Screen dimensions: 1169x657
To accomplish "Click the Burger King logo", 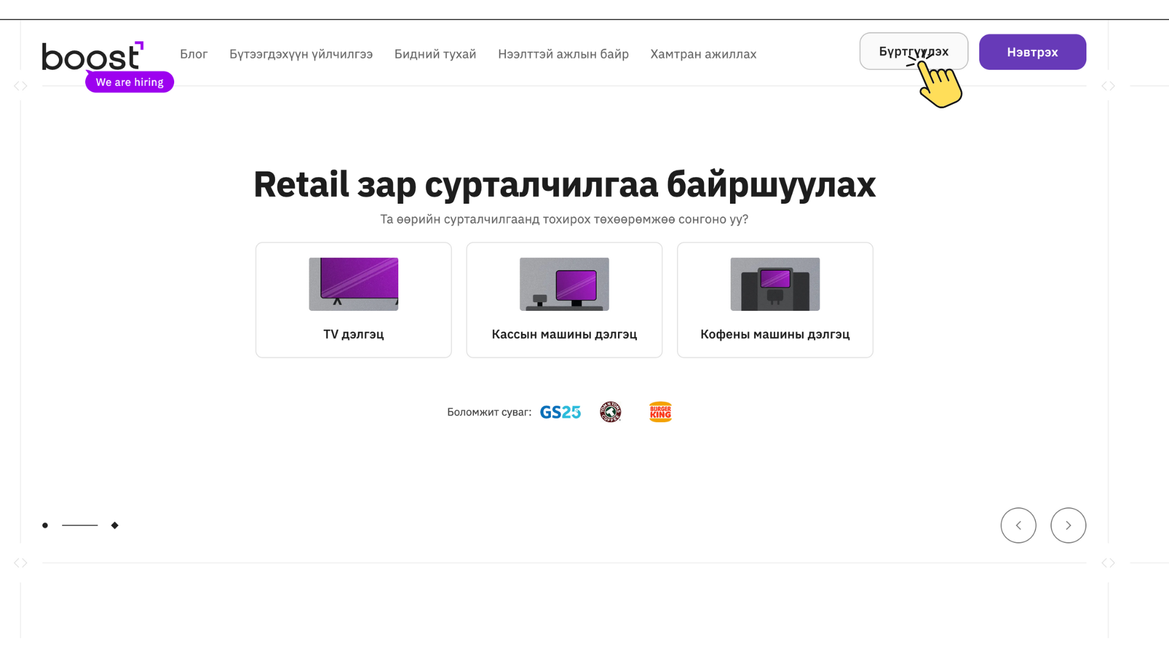I will click(660, 412).
